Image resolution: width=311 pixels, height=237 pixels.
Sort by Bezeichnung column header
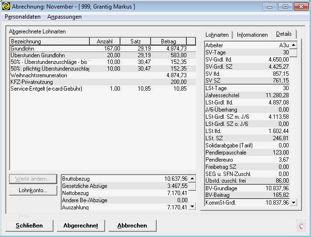(49, 41)
